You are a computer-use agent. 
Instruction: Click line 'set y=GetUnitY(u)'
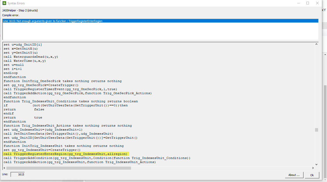20,53
